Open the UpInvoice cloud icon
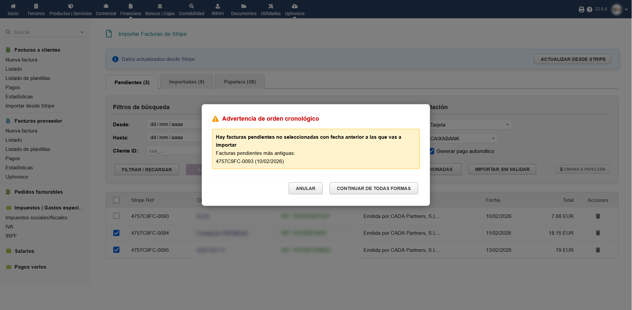Screen dimensions: 632x310 pyautogui.click(x=295, y=6)
